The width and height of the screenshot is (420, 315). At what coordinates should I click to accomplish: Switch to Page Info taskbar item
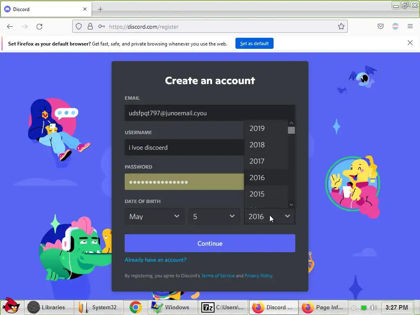click(323, 307)
